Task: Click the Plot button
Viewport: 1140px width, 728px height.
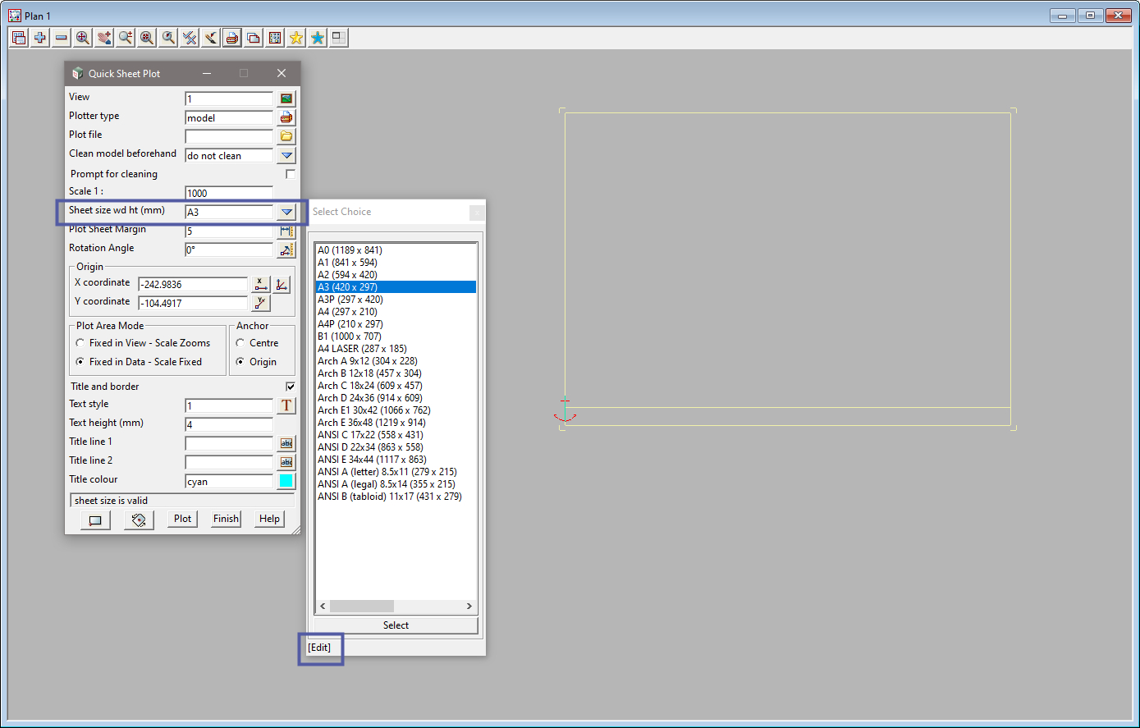Action: click(183, 519)
